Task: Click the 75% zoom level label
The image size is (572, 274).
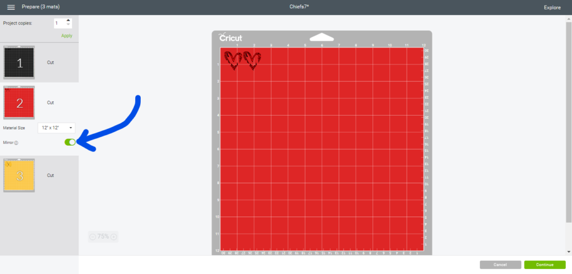Action: click(x=103, y=237)
